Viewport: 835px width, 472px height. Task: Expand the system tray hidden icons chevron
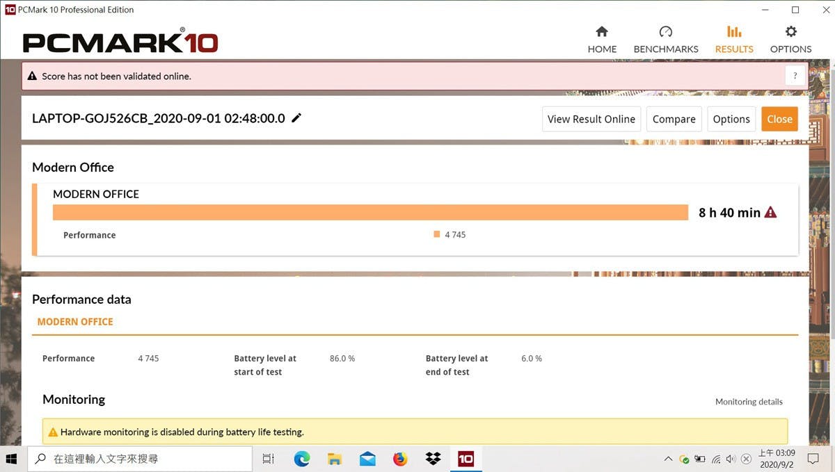point(668,459)
